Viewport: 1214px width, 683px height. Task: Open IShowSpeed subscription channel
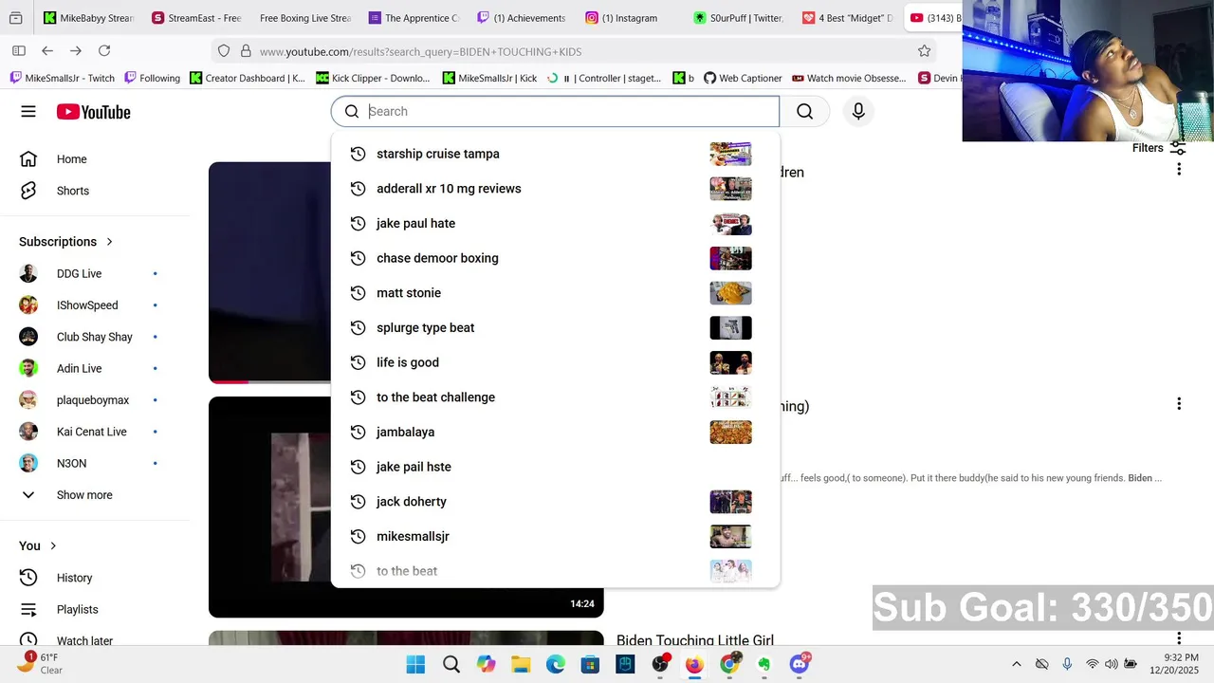87,305
